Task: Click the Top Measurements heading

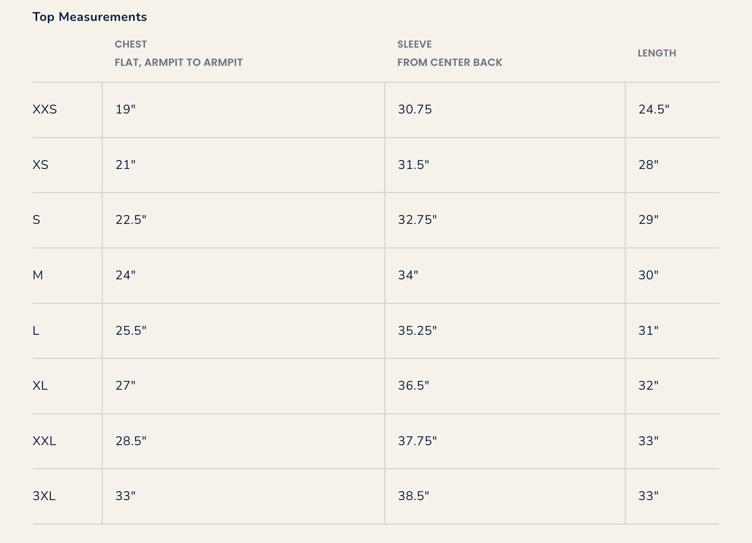Action: pyautogui.click(x=90, y=17)
